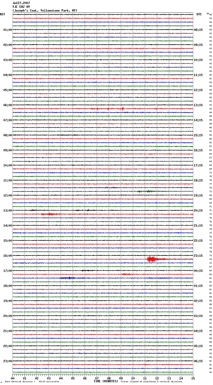This screenshot has width=213, height=385.
Task: Click the 17:00 MST row label
Action: (8, 271)
